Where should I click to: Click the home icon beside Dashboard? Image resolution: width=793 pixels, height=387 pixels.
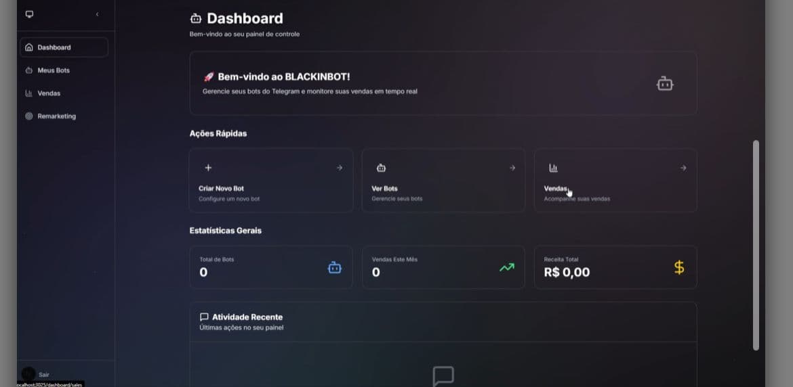click(x=29, y=47)
